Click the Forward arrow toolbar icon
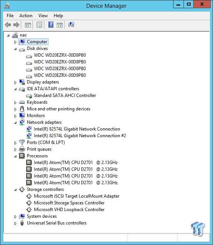Image resolution: width=213 pixels, height=245 pixels. pos(16,25)
